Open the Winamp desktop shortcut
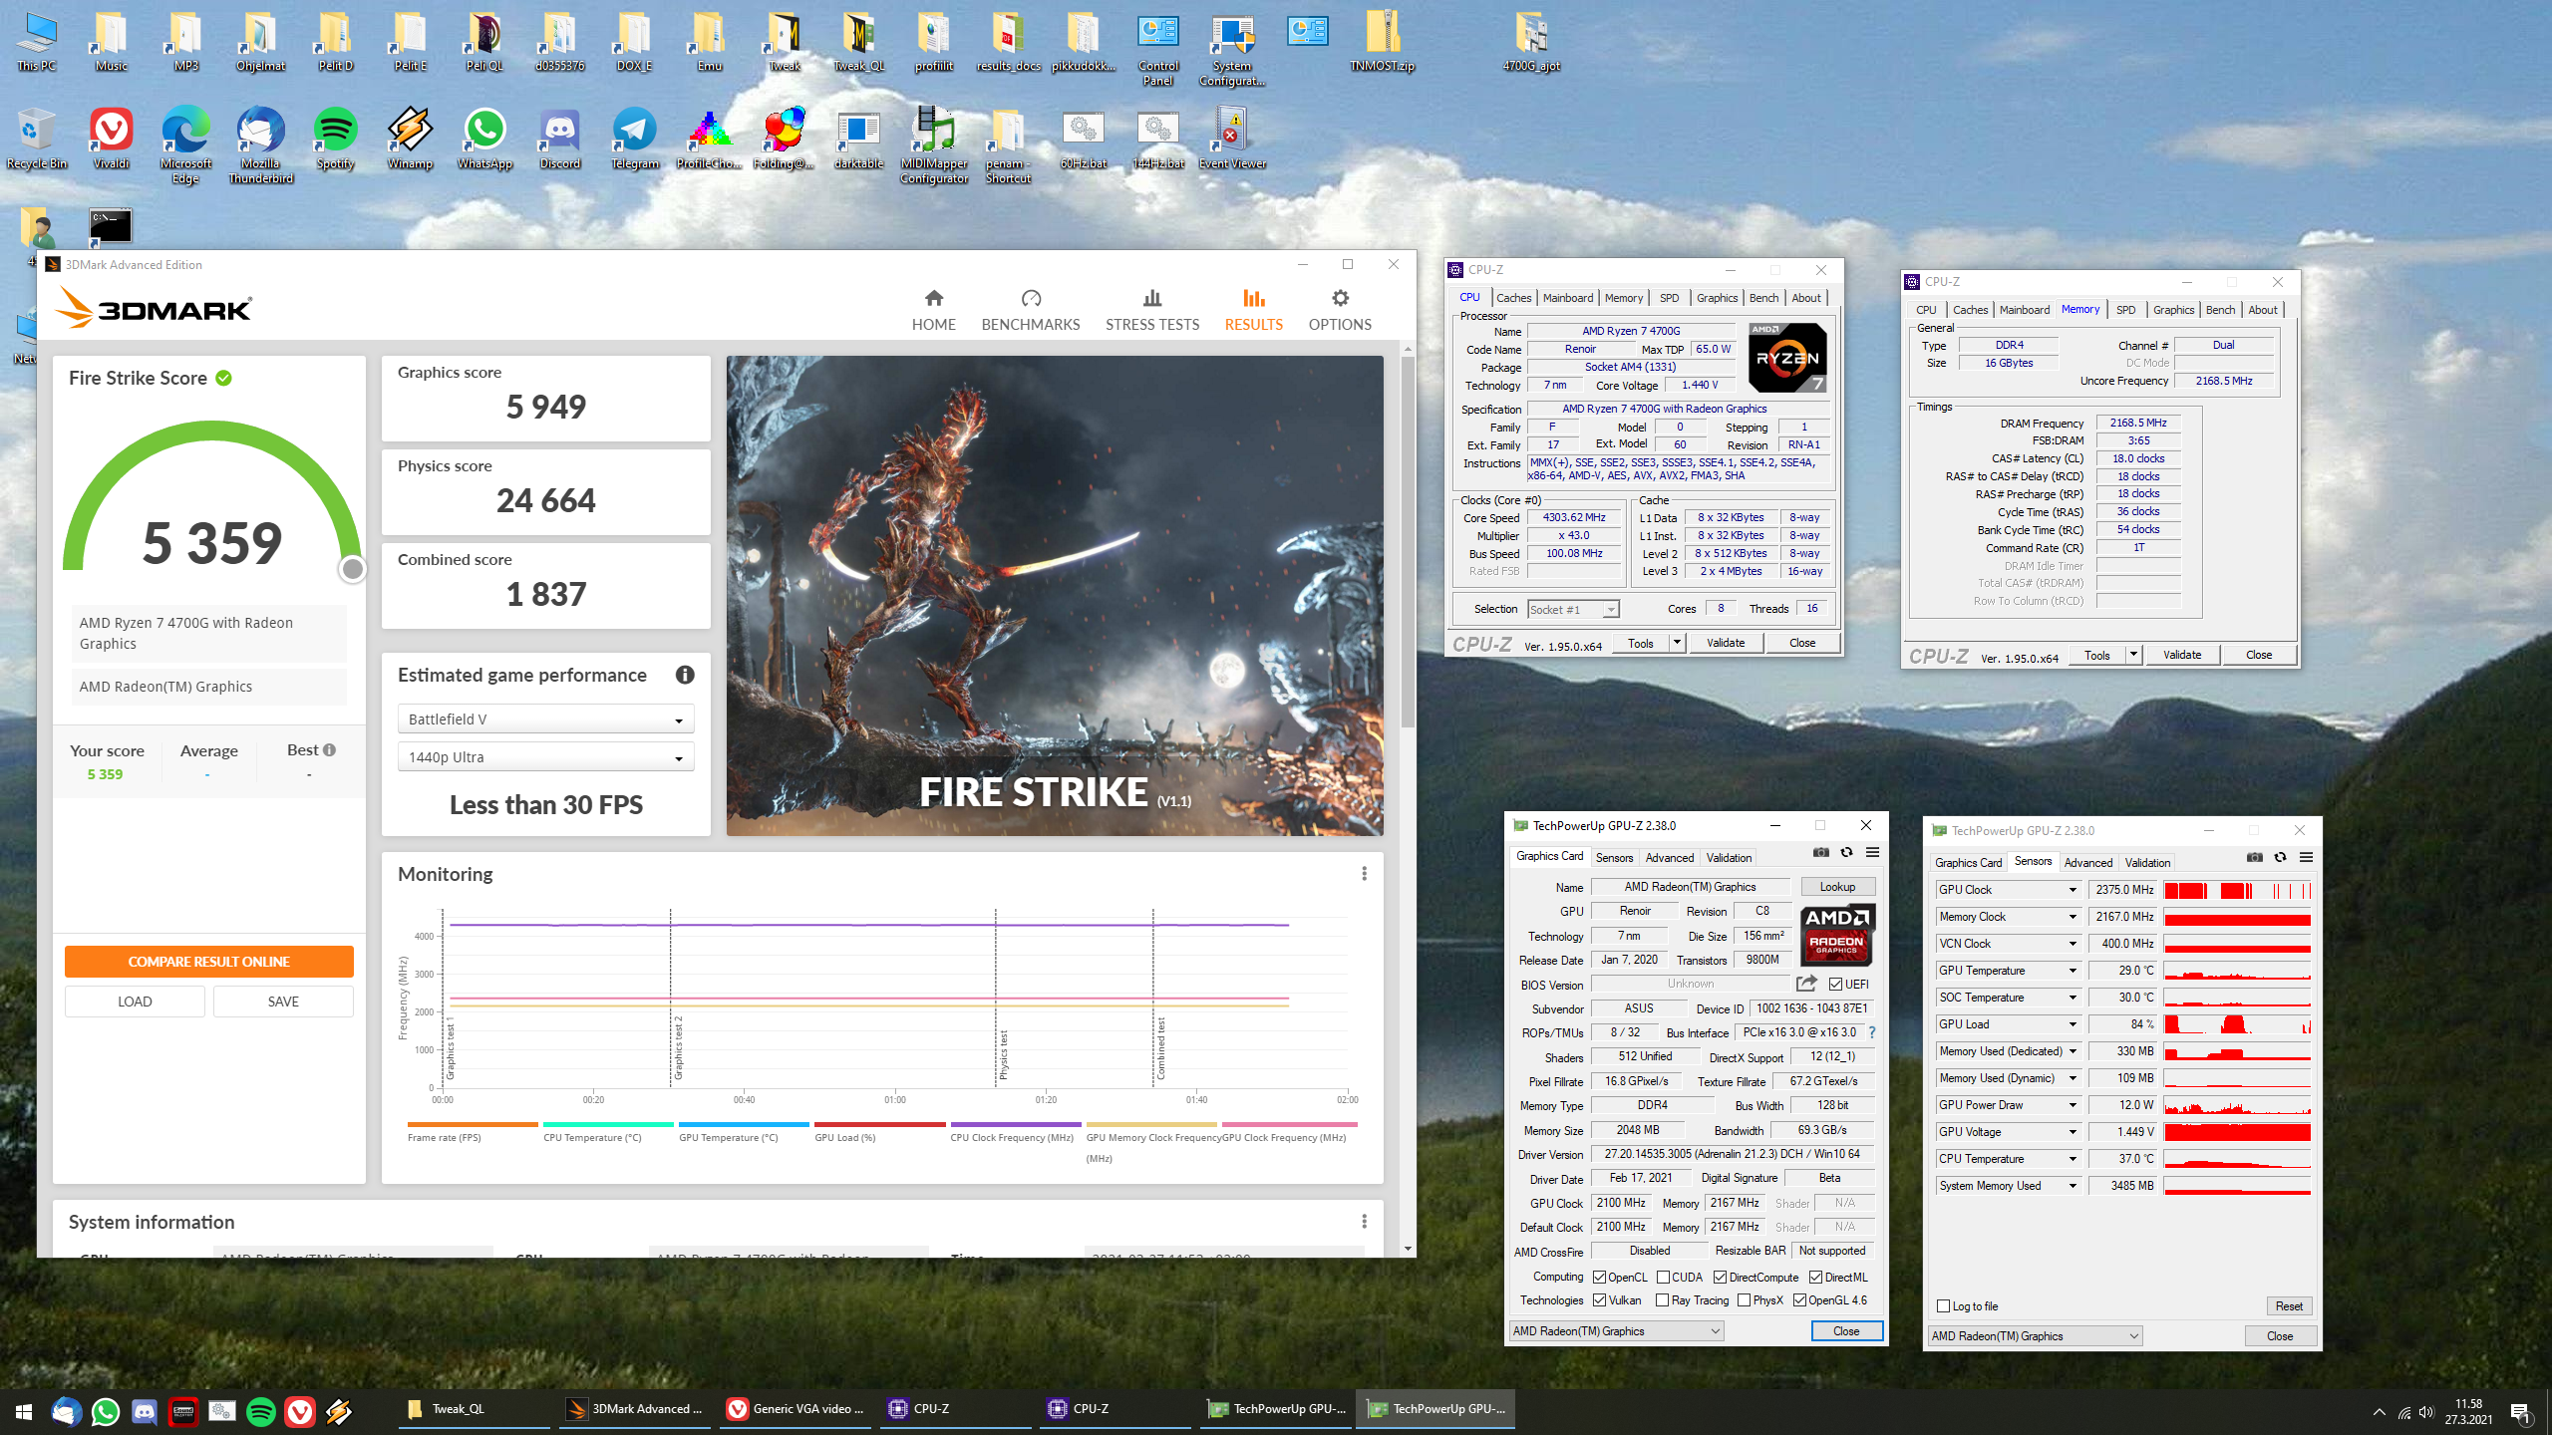 [x=410, y=140]
